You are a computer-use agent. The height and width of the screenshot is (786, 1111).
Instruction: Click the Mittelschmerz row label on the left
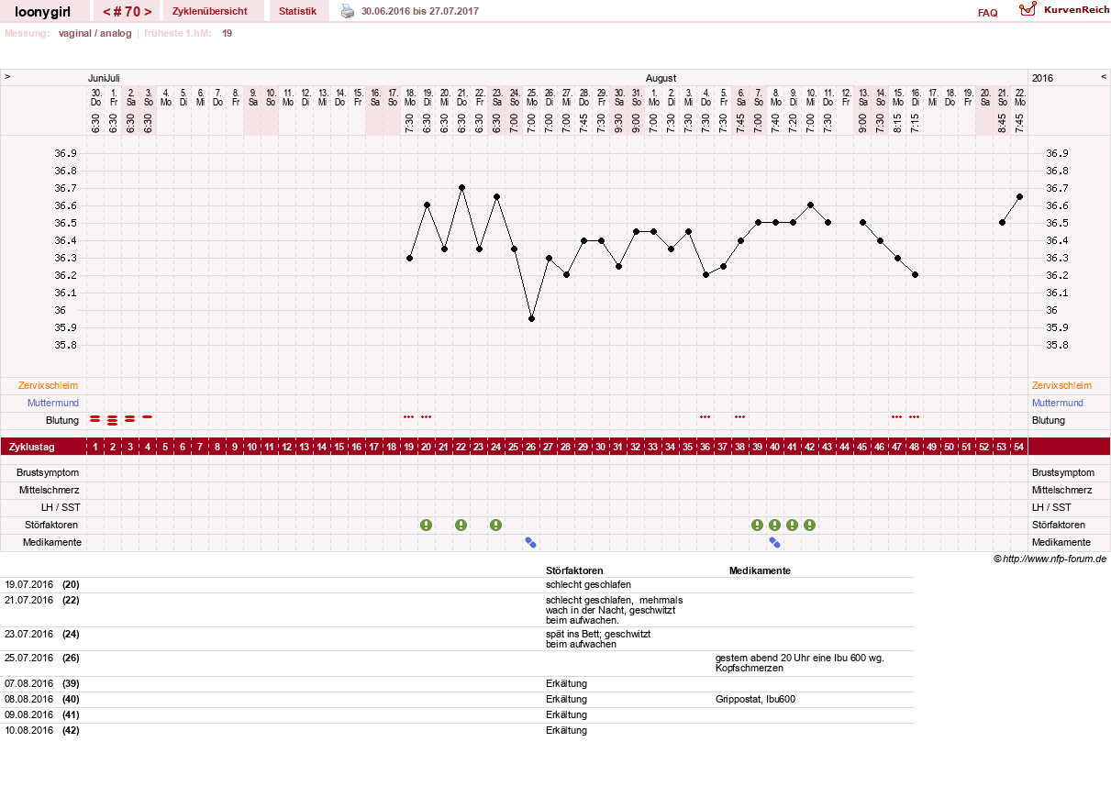pyautogui.click(x=50, y=490)
